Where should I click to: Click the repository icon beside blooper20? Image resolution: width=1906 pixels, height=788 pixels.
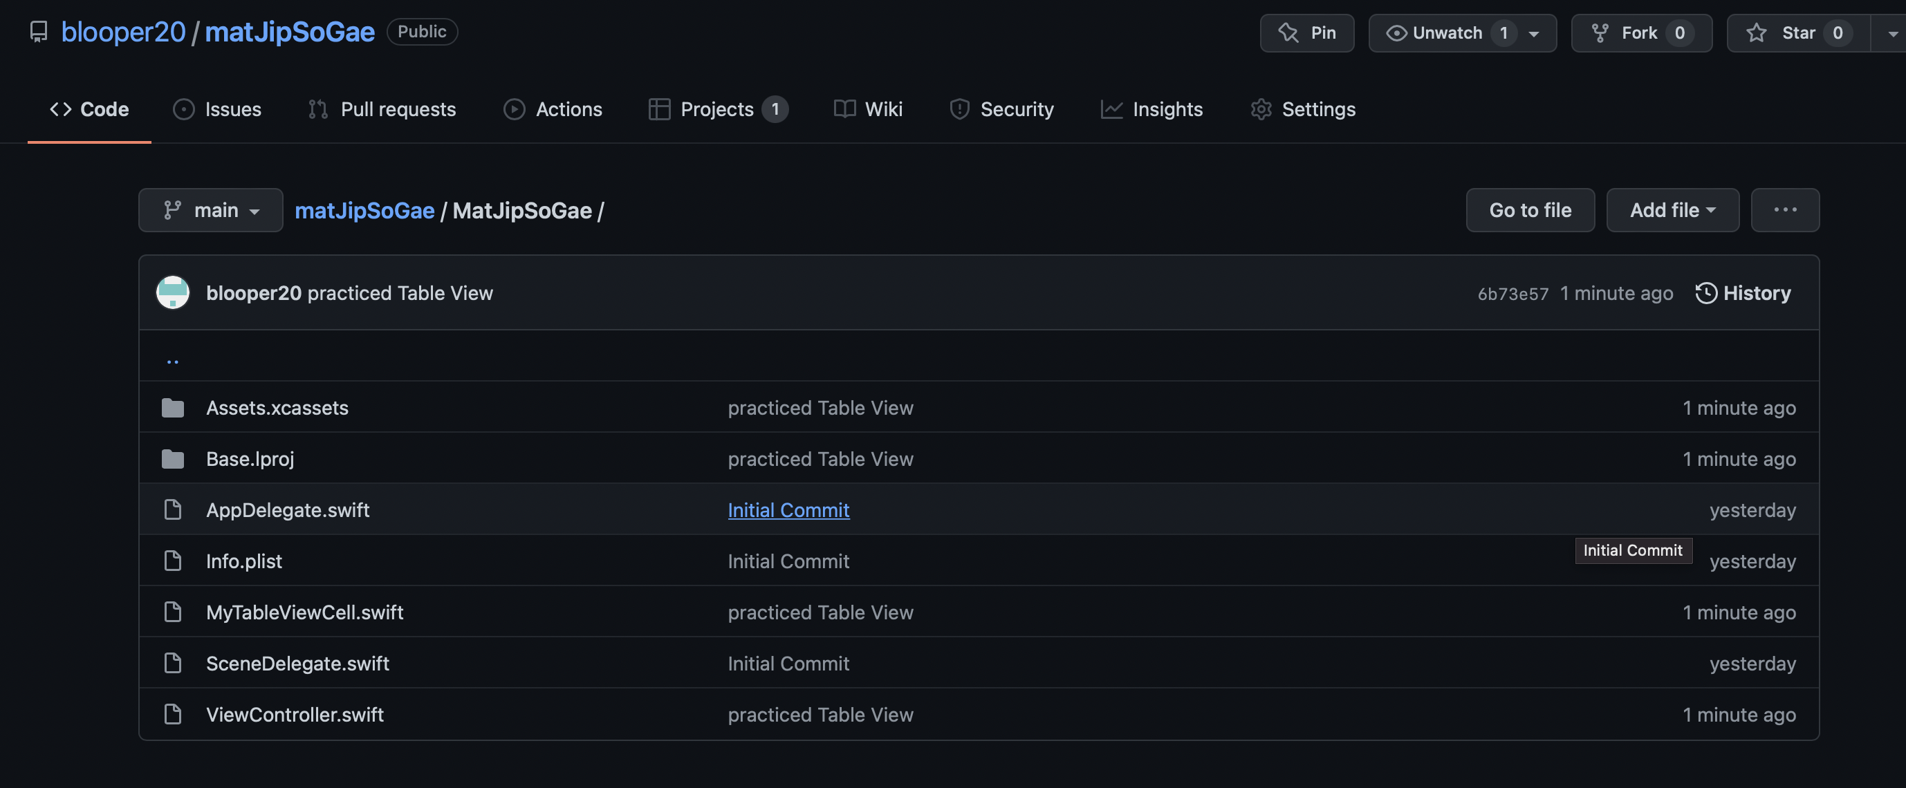click(x=39, y=32)
